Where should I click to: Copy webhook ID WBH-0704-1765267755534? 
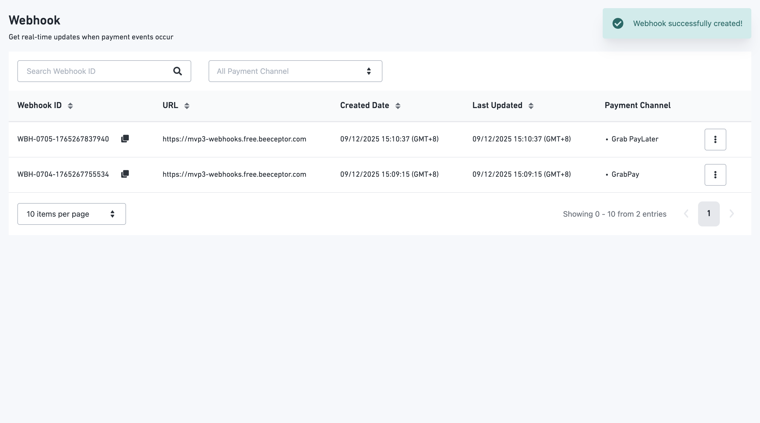(x=125, y=174)
